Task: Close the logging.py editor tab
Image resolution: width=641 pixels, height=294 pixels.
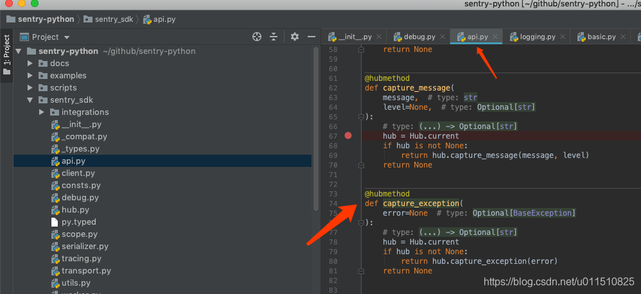Action: [x=563, y=37]
